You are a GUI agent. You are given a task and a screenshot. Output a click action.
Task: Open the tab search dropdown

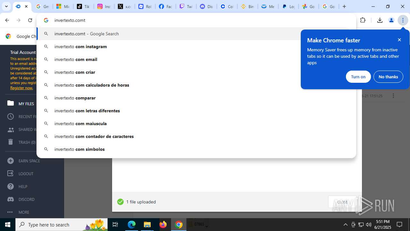6,6
